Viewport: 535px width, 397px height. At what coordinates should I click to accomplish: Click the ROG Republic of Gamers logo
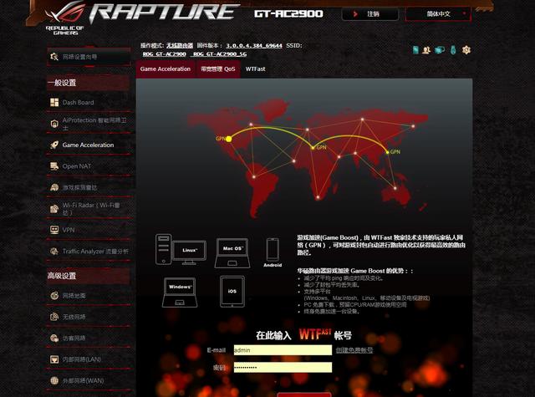coord(65,18)
